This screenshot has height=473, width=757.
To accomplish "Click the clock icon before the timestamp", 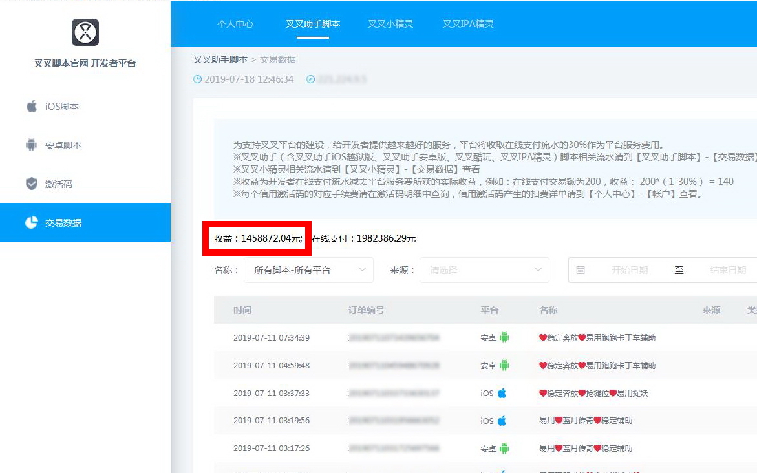I will (x=197, y=79).
